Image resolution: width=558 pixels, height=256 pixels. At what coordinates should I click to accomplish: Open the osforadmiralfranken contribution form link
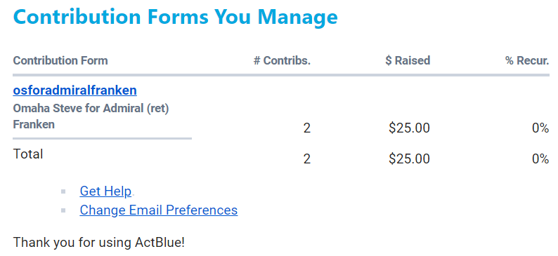click(x=74, y=90)
